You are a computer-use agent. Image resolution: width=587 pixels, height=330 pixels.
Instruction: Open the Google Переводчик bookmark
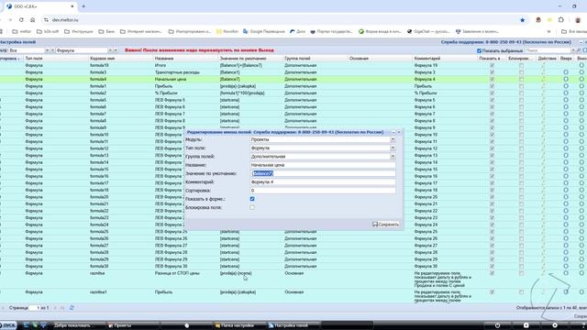(x=264, y=31)
